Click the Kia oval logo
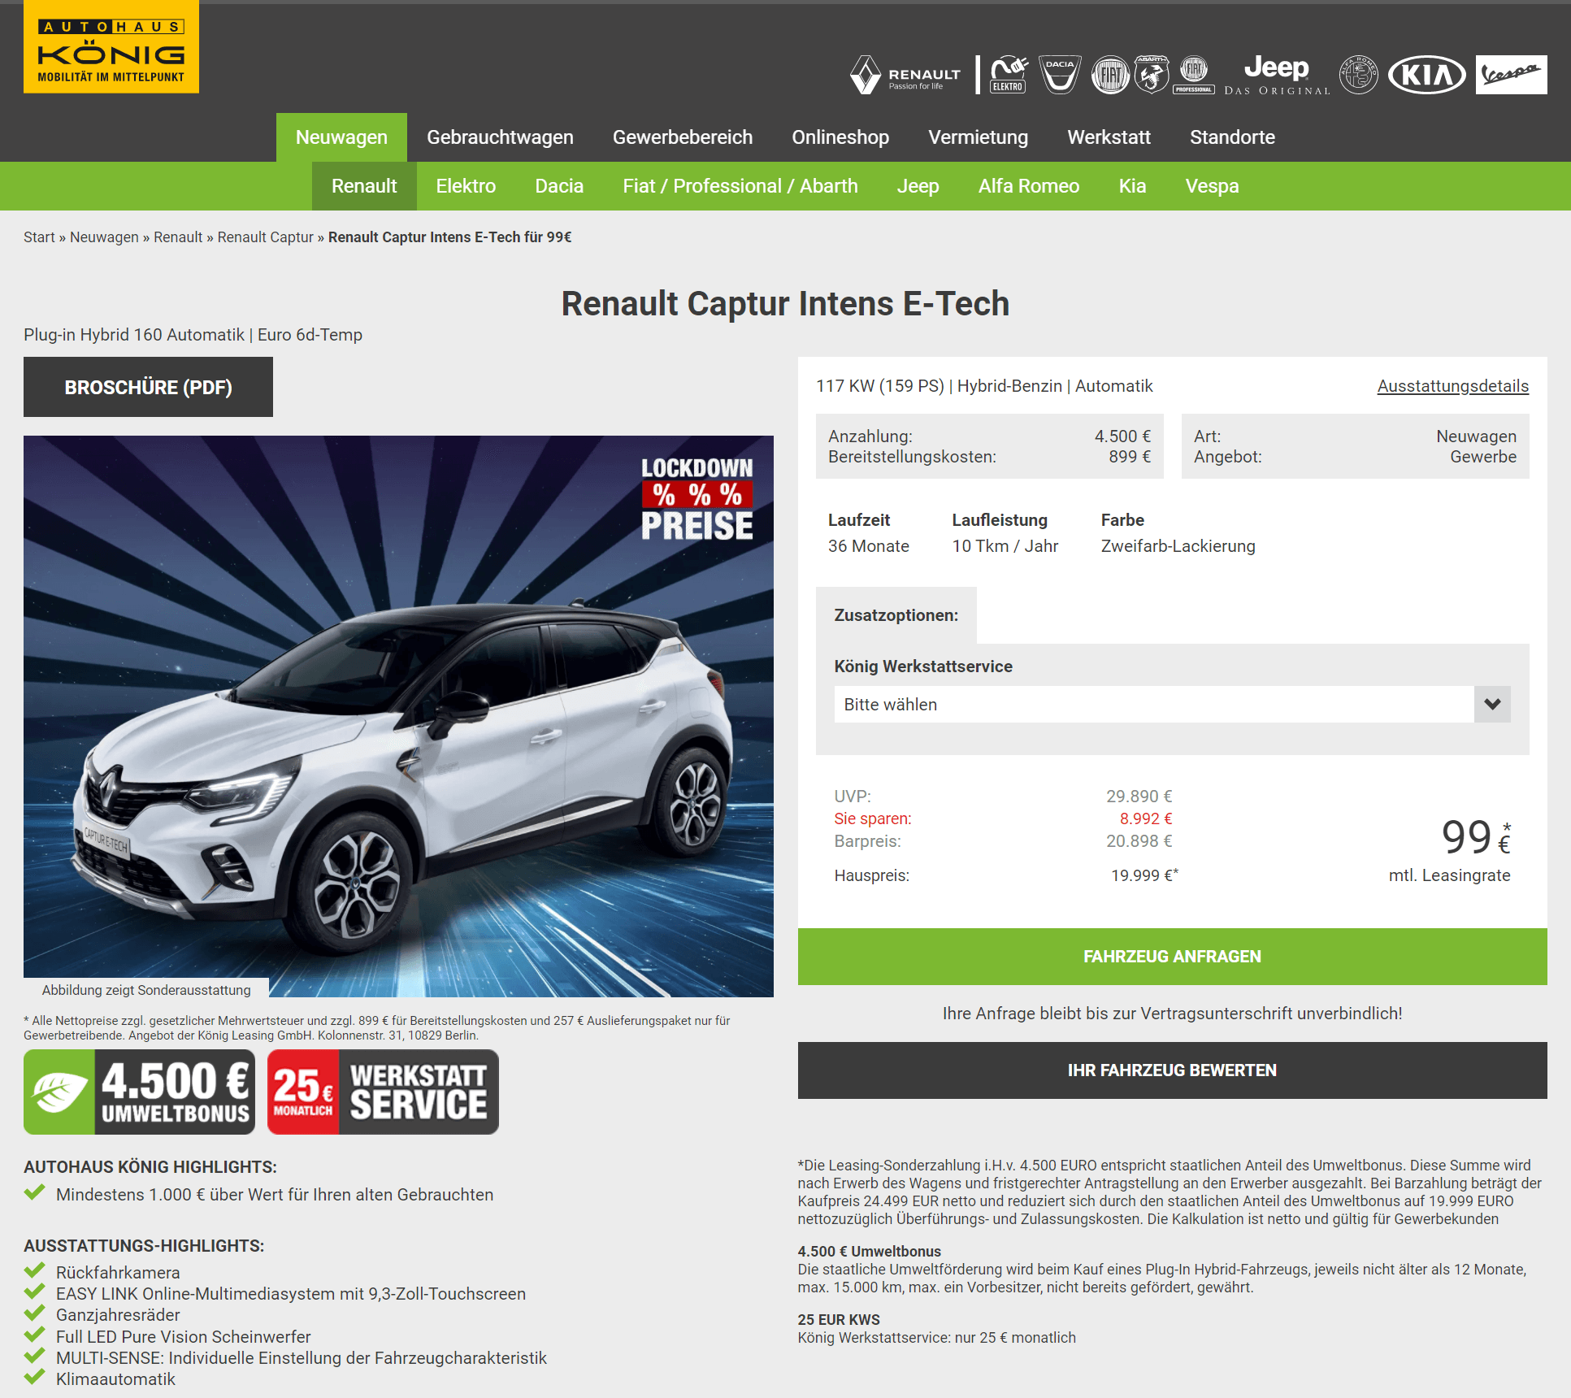1571x1398 pixels. 1427,75
